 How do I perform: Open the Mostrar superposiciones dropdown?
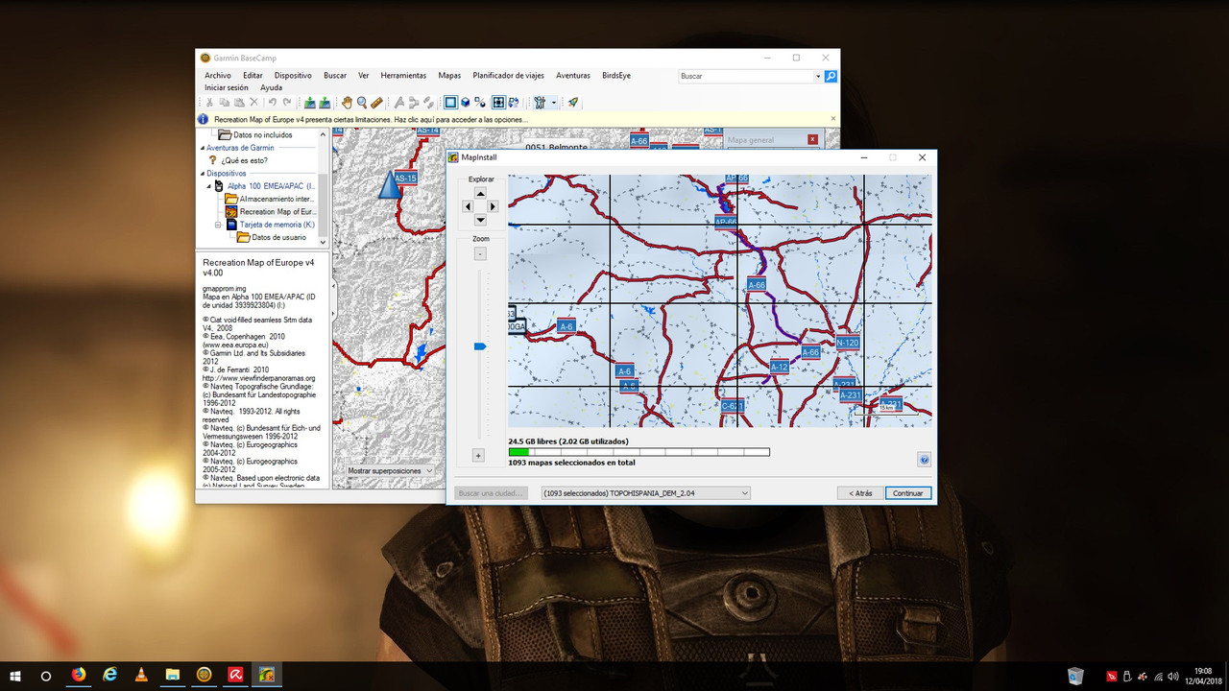(391, 471)
